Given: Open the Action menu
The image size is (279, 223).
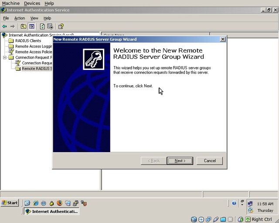Looking at the screenshot, I should 20,18.
